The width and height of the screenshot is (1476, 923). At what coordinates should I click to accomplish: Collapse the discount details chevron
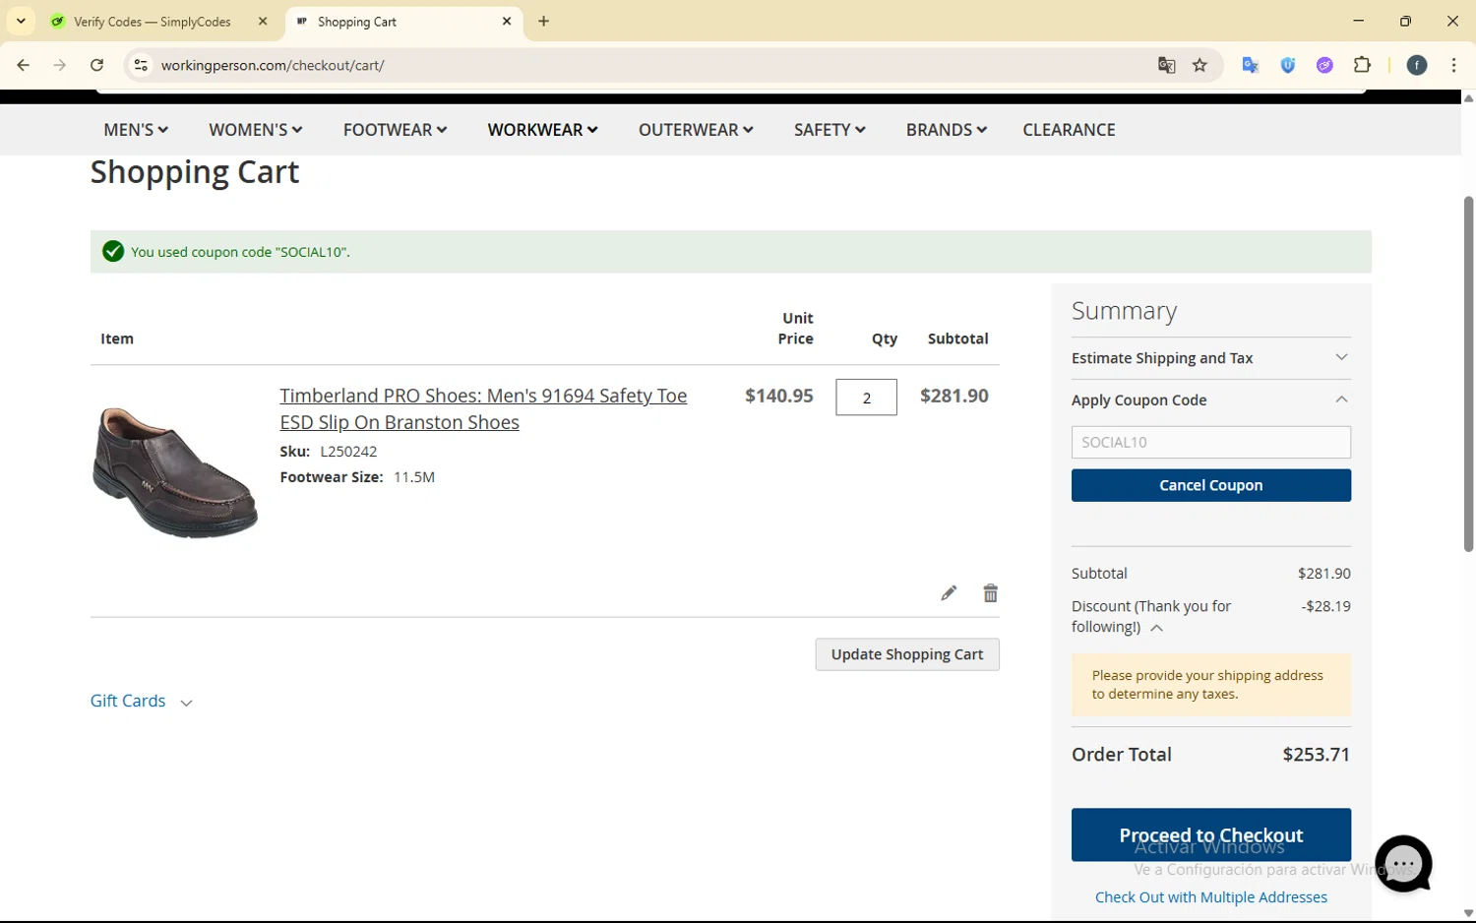[1157, 628]
